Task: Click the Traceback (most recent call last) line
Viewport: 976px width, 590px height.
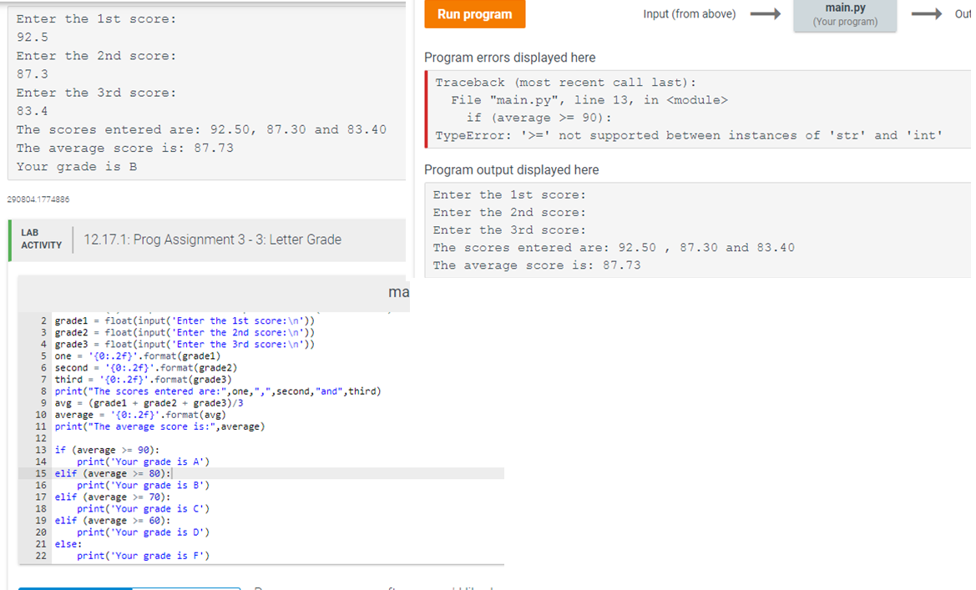Action: (x=565, y=82)
